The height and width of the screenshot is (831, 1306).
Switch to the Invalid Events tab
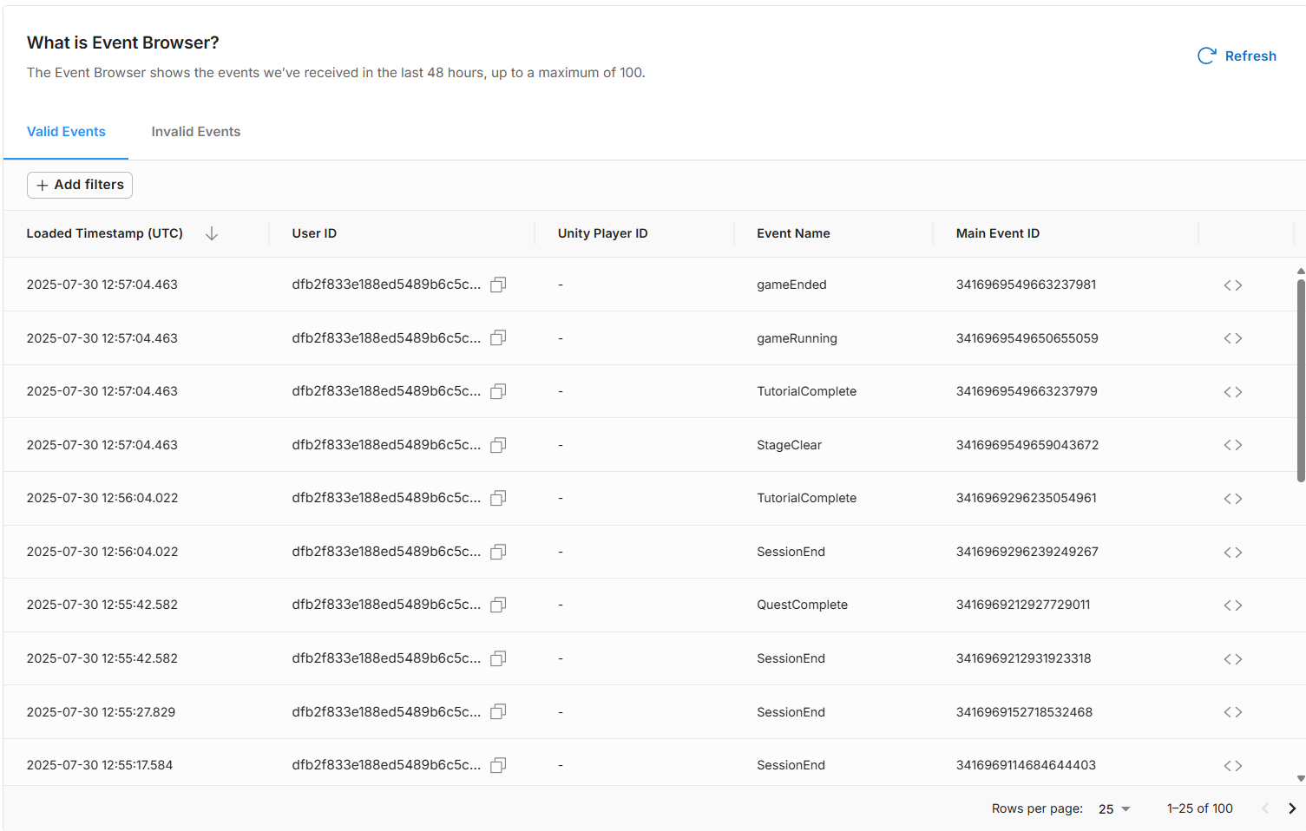click(195, 132)
